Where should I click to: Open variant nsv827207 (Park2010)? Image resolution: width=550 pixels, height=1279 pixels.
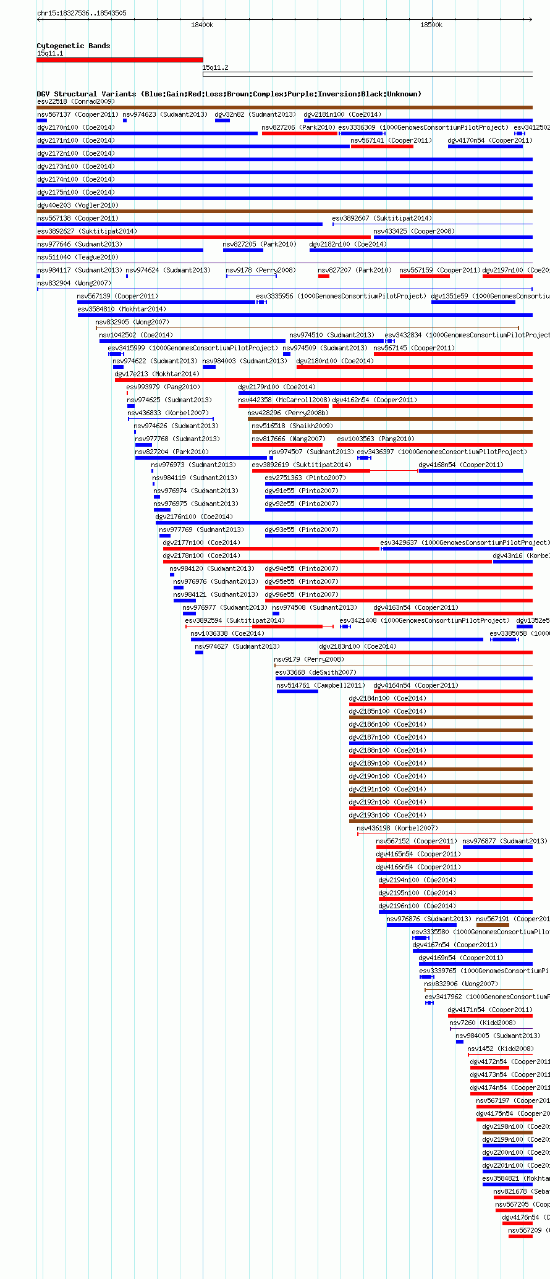(355, 270)
